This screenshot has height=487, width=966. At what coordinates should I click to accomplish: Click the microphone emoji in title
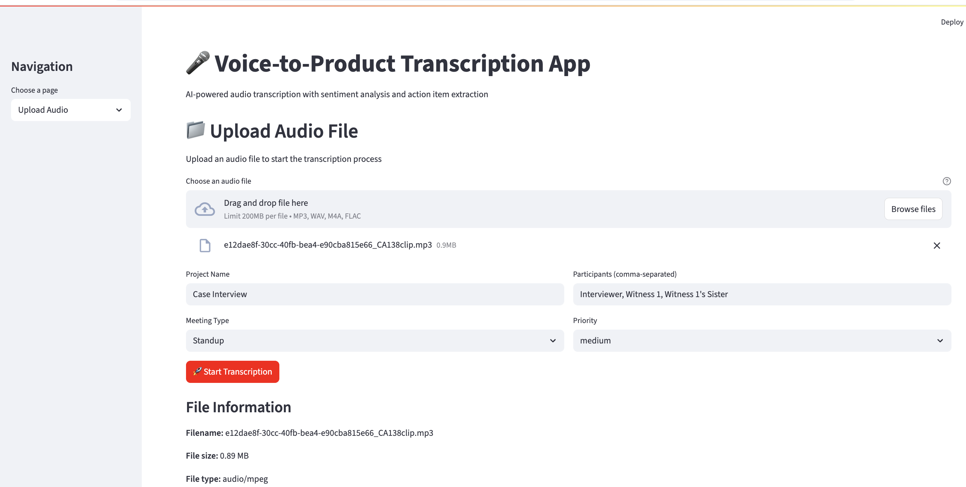click(198, 63)
